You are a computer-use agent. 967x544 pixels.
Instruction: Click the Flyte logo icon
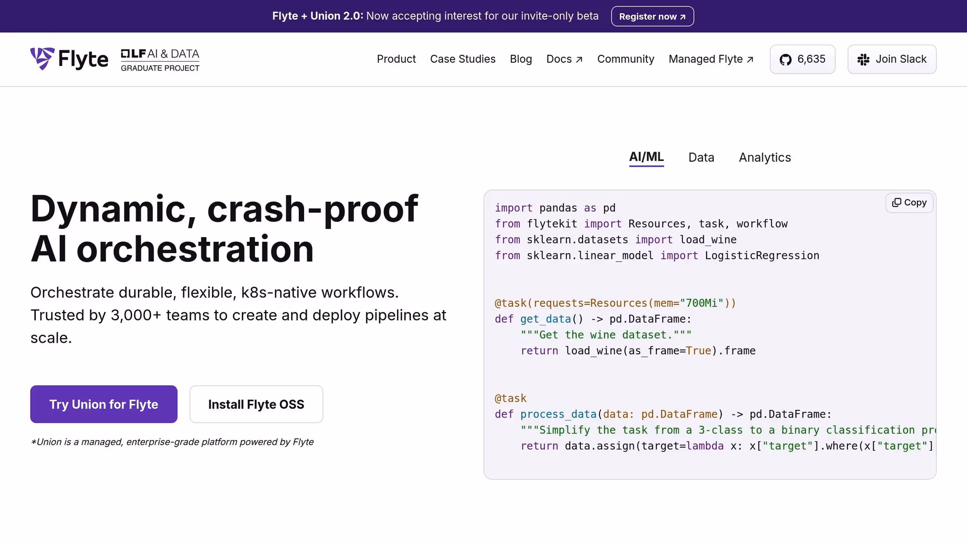point(42,59)
